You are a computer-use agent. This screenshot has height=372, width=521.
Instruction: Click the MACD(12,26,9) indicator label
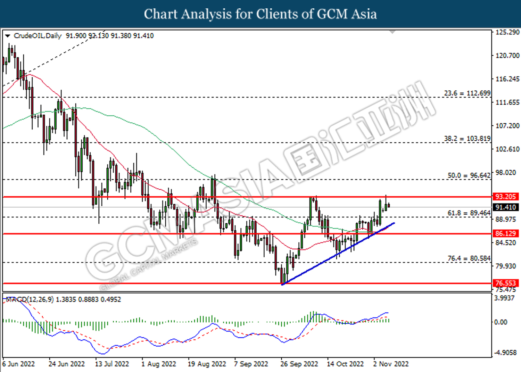(x=30, y=299)
